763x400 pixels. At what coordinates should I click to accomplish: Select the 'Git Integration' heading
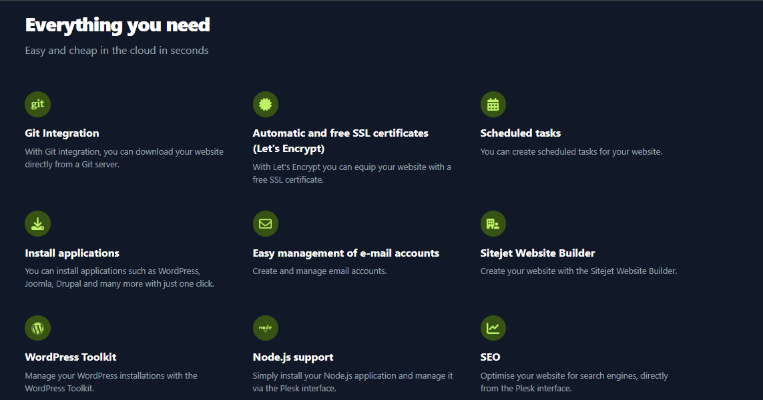pos(62,133)
